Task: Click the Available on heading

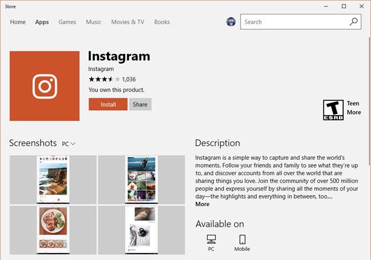Action: [220, 224]
